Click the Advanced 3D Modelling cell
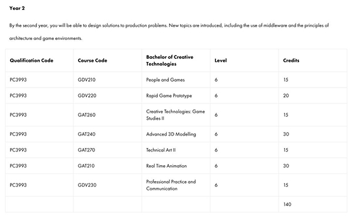 coord(171,134)
